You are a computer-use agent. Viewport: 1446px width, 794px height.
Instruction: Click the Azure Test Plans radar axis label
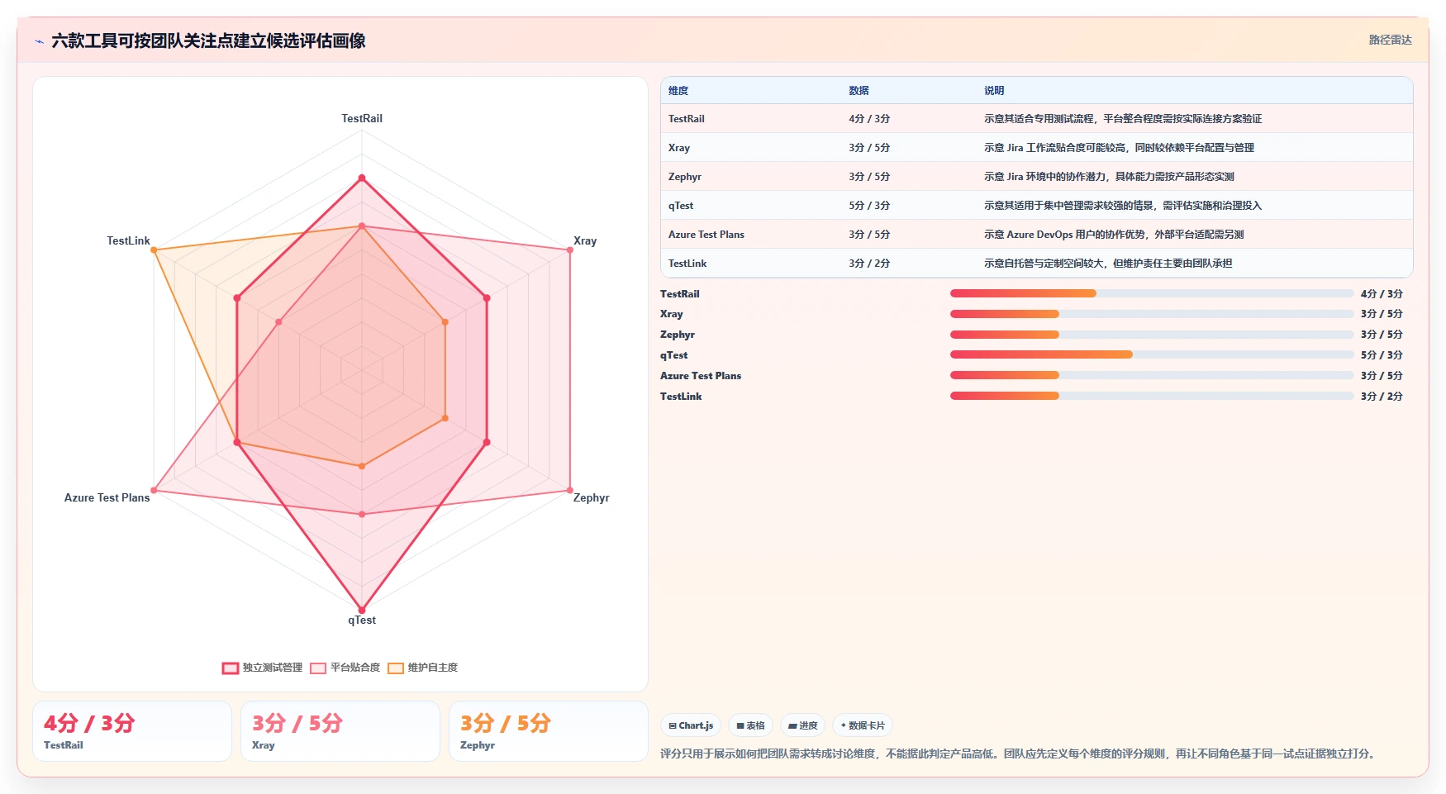107,497
